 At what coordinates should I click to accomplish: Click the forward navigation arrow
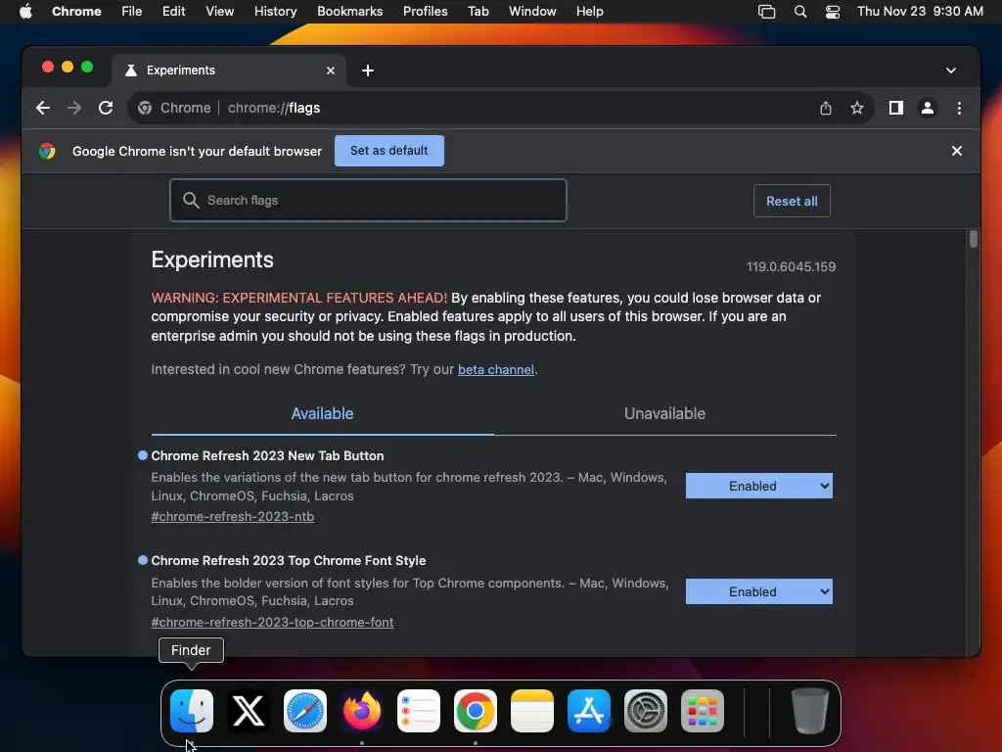pos(74,108)
